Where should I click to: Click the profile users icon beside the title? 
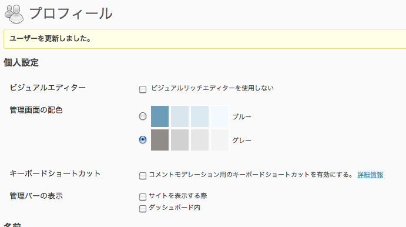[x=14, y=14]
